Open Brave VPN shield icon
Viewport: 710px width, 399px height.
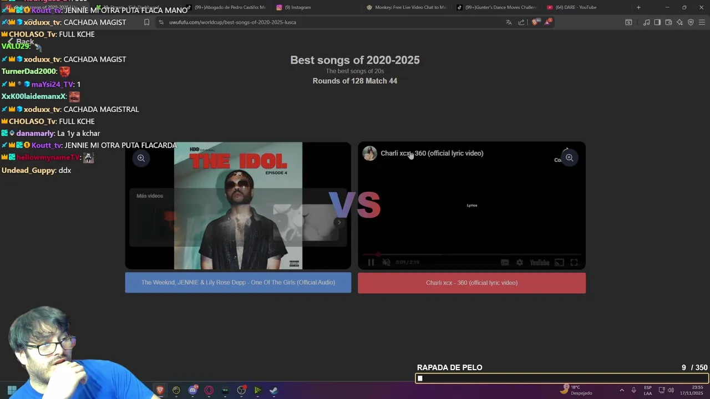[x=691, y=22]
